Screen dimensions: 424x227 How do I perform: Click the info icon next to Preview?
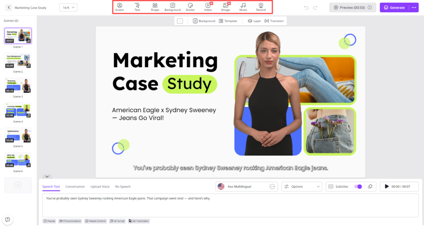click(370, 7)
